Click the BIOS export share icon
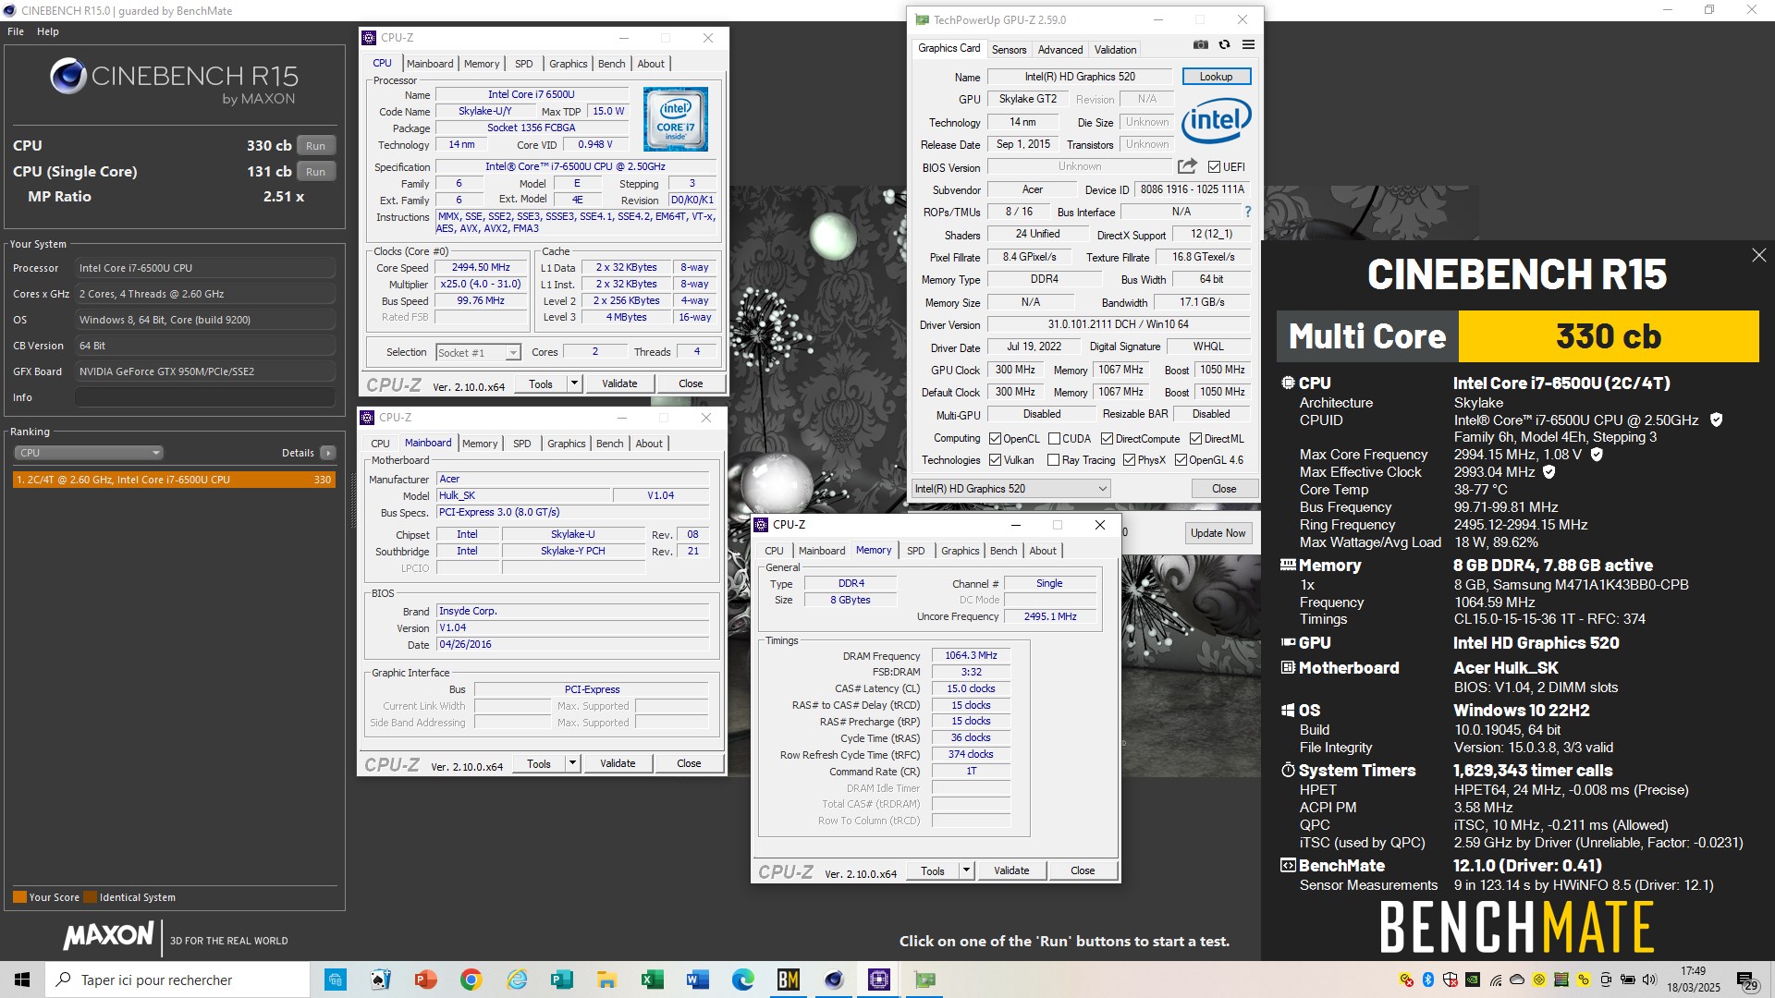 pos(1187,166)
